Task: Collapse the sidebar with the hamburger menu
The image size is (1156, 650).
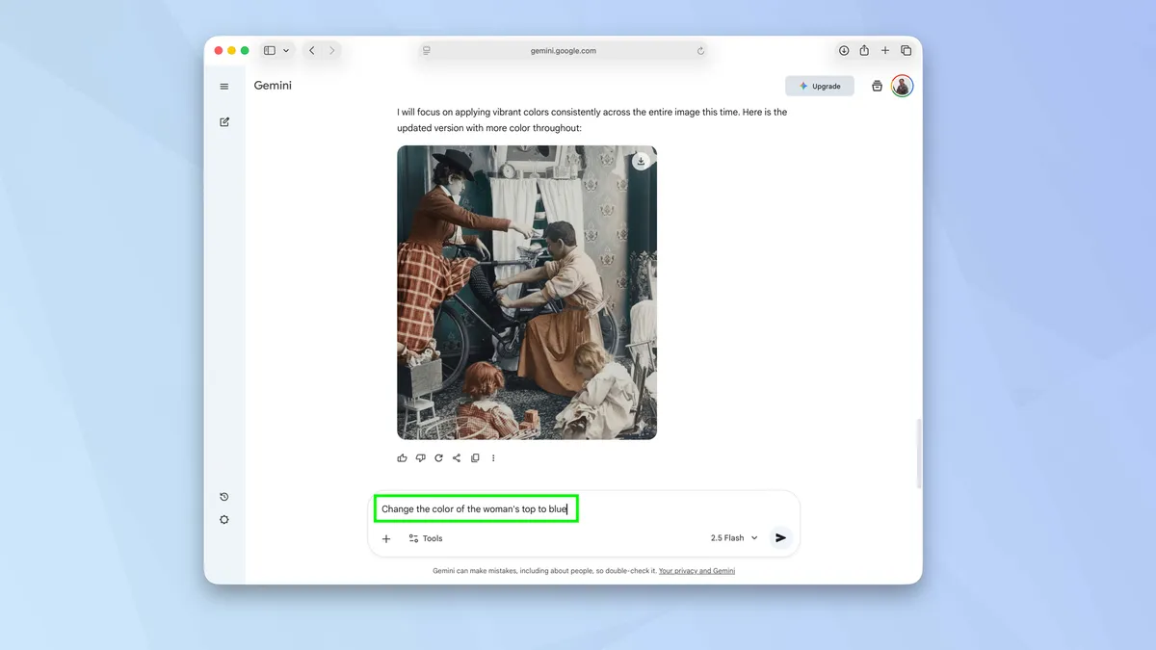Action: point(224,86)
